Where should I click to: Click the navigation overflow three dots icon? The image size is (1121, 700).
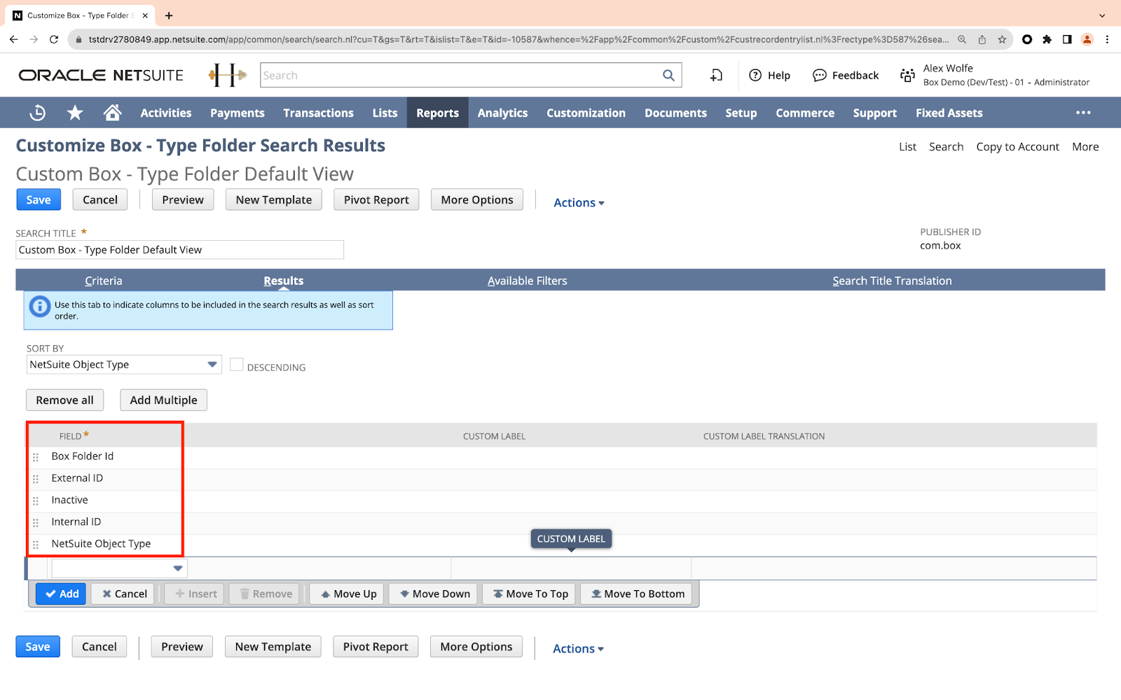pyautogui.click(x=1083, y=113)
